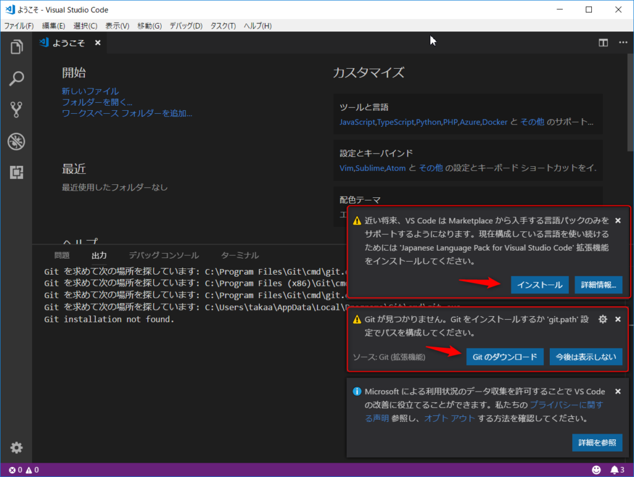
Task: Click the オプト アウト link
Action: pos(449,418)
